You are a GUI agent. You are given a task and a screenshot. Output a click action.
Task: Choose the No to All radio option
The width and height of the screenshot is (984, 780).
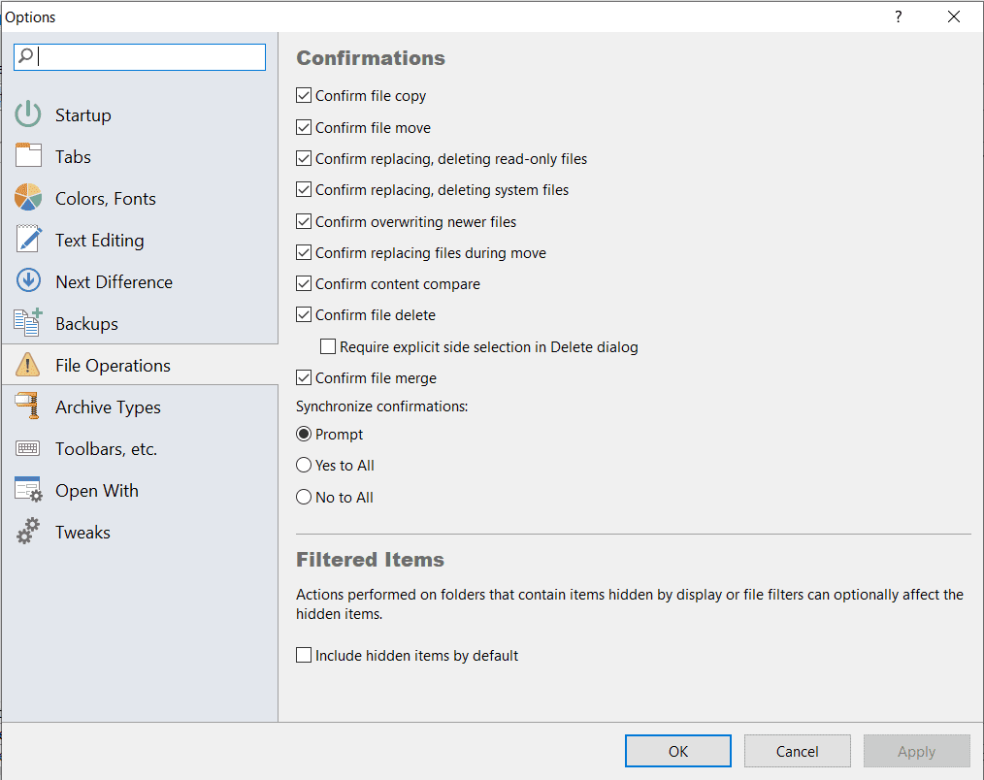tap(304, 498)
